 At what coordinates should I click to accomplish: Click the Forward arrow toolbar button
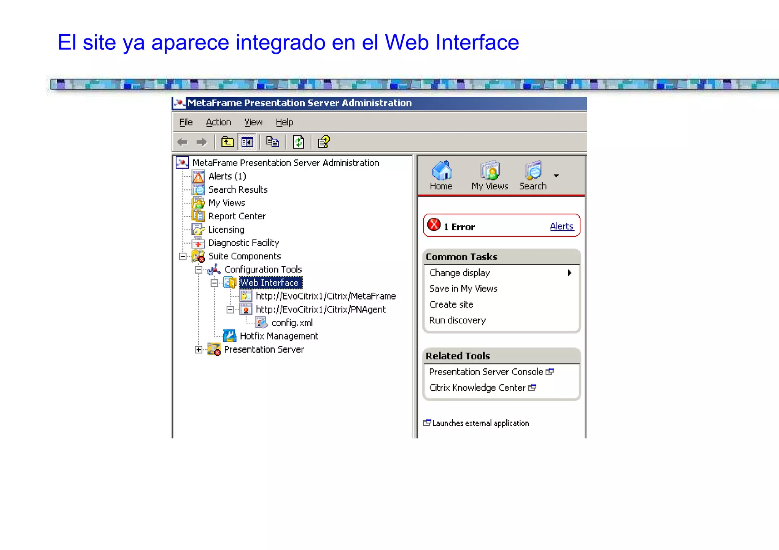[x=202, y=142]
